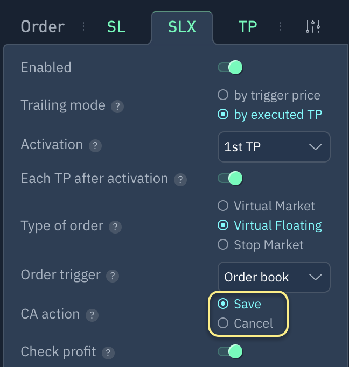Show help for Each TP after activation
This screenshot has width=349, height=367.
[x=180, y=180]
